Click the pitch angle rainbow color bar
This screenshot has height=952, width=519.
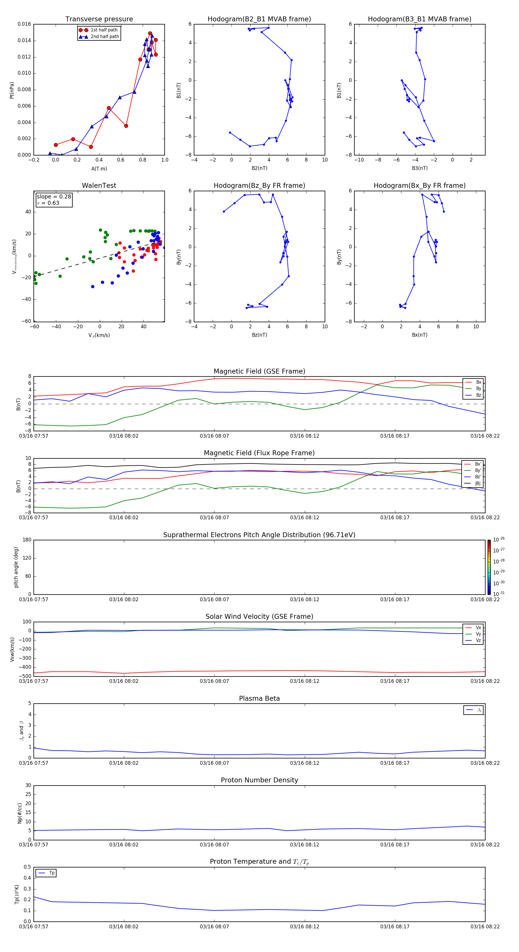click(489, 567)
